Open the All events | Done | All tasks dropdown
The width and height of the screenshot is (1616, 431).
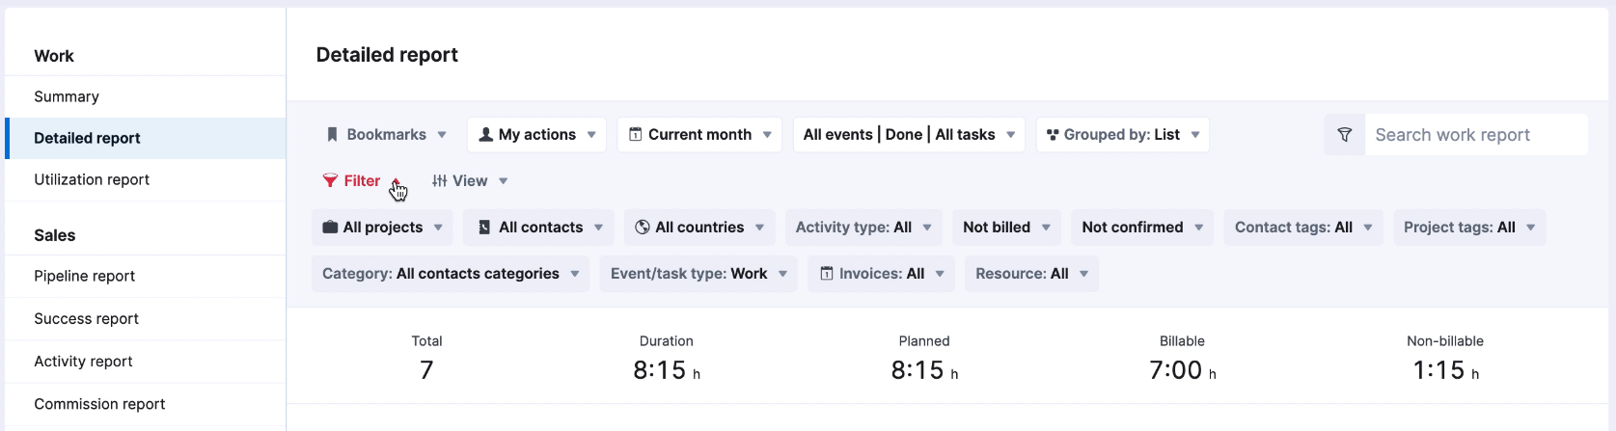pos(909,135)
